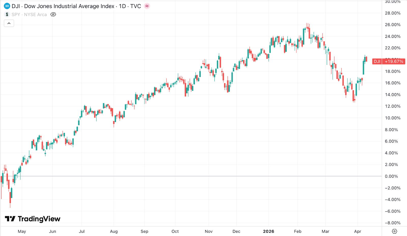Image resolution: width=407 pixels, height=236 pixels.
Task: Click the Aug label on time axis
Action: (x=114, y=231)
